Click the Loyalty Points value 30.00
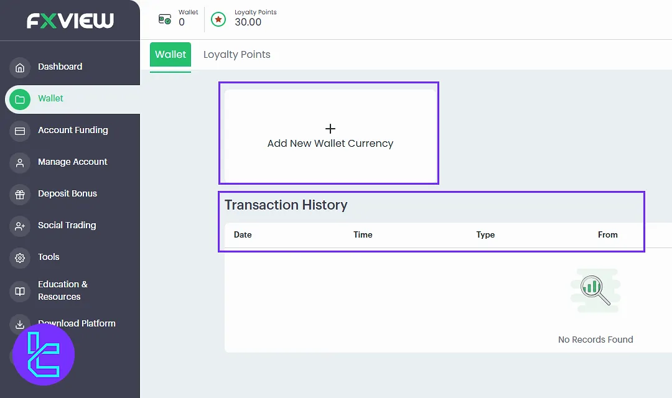This screenshot has width=672, height=398. (248, 22)
